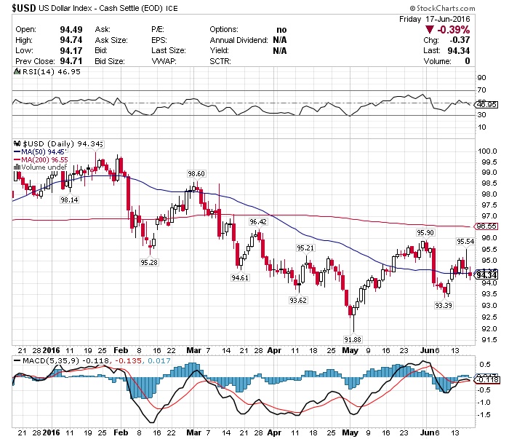Click the 96.42 peak price annotation

click(258, 222)
